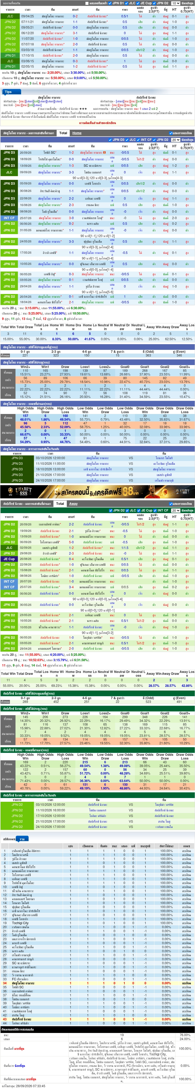195x1092 pixels.
Task: Toggle JPN D1 filter in head-to-head header
Action: tap(110, 3)
